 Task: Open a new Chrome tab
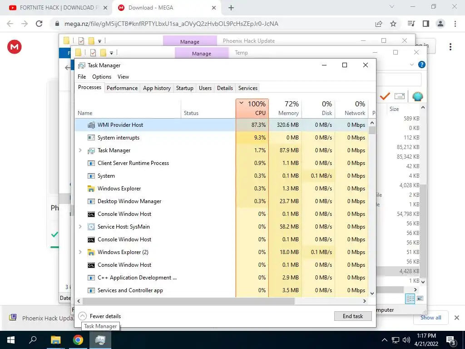(231, 8)
